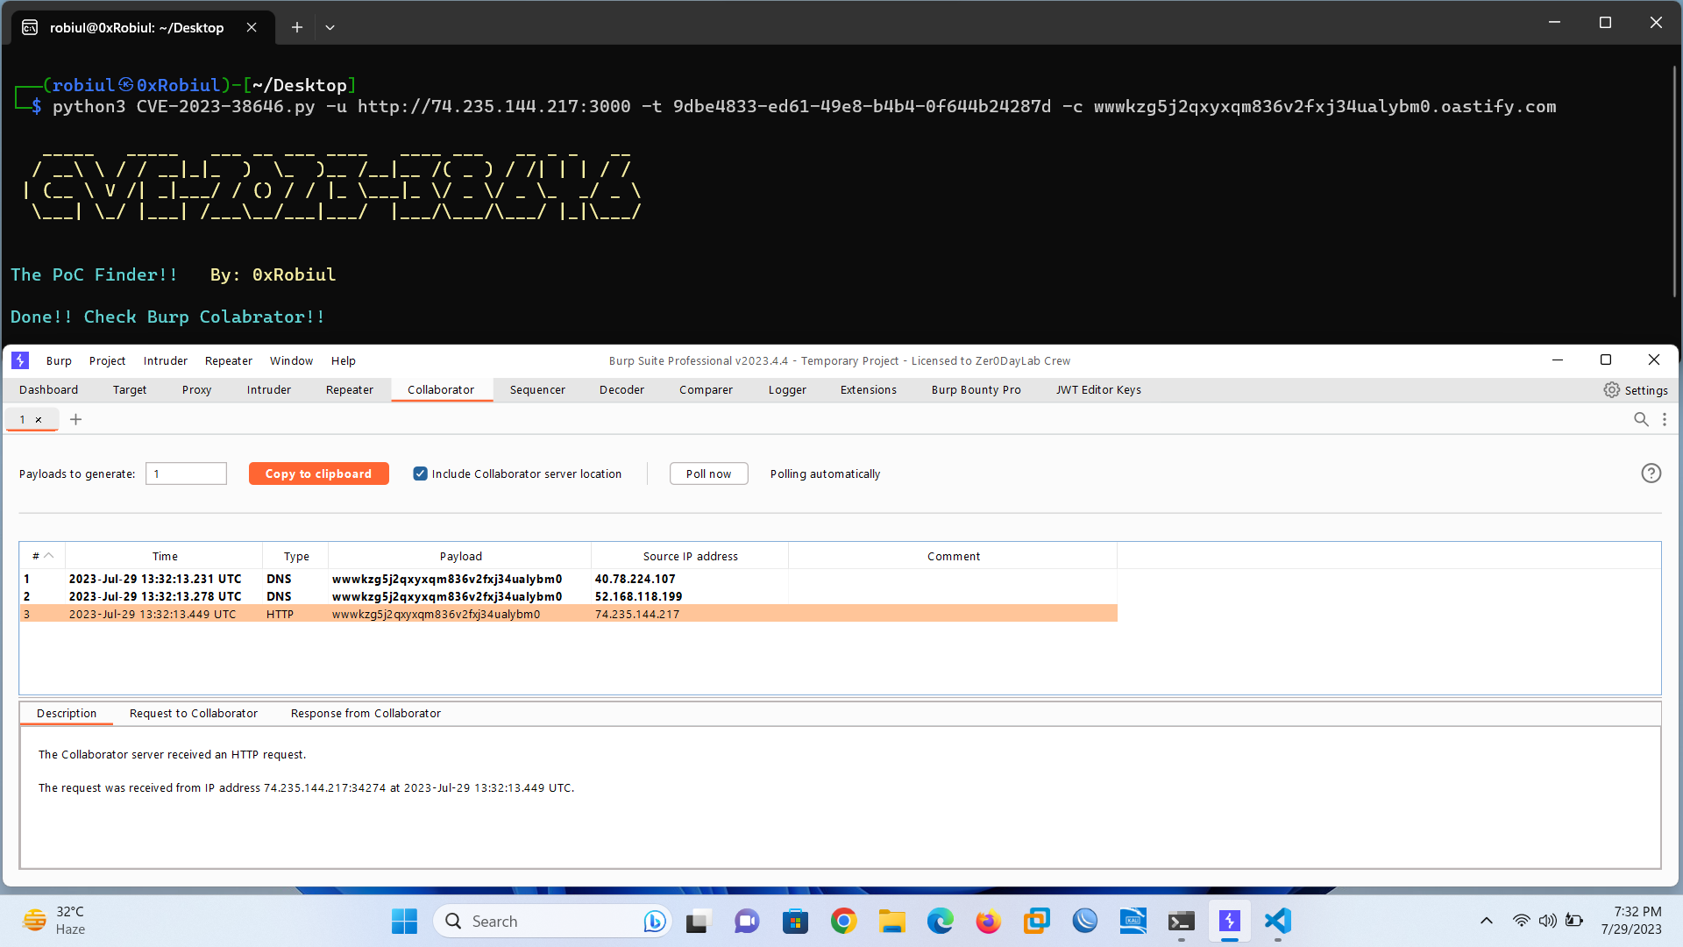Close Collaborator tab 1 with the x
Viewport: 1683px width, 947px height.
[x=39, y=420]
